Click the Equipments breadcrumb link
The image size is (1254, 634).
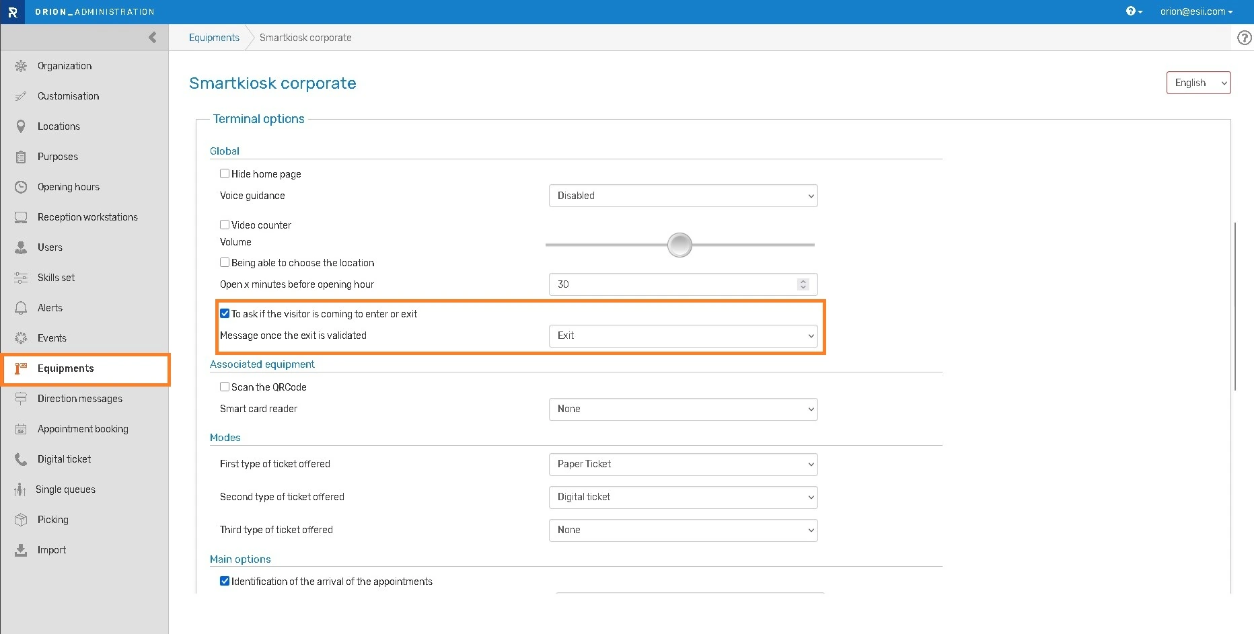point(214,38)
